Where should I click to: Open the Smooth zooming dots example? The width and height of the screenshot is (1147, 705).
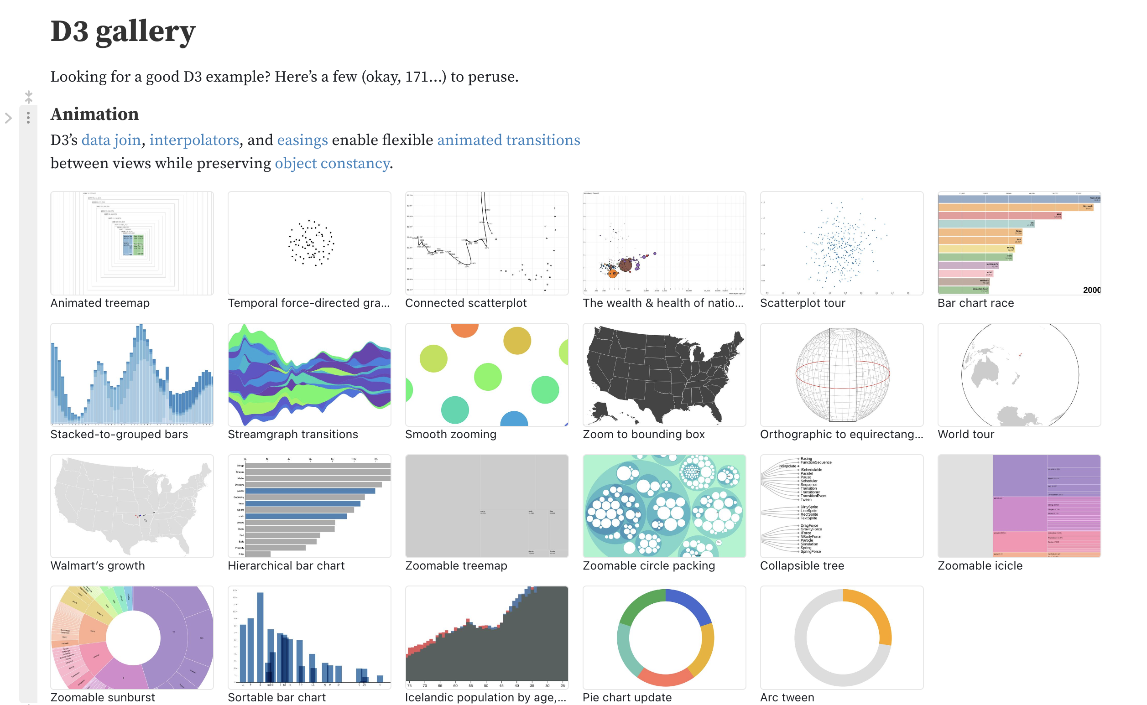pos(486,374)
